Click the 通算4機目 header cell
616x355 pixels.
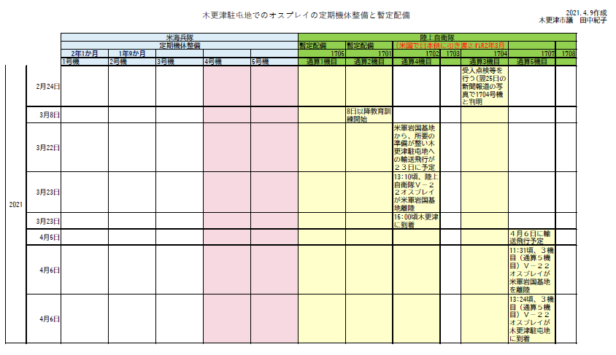(417, 61)
